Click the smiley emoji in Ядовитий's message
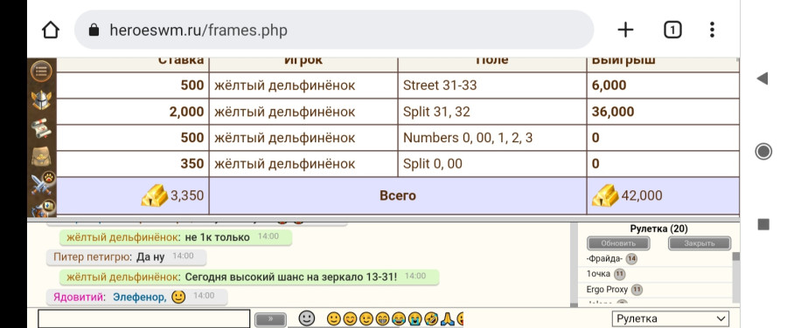The image size is (787, 328). pos(178,297)
